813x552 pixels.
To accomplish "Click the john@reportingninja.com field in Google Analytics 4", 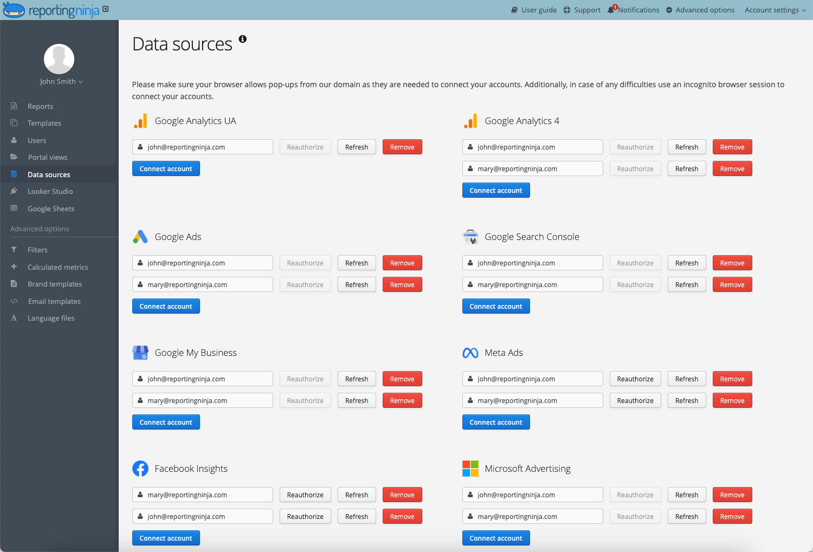I will point(533,147).
